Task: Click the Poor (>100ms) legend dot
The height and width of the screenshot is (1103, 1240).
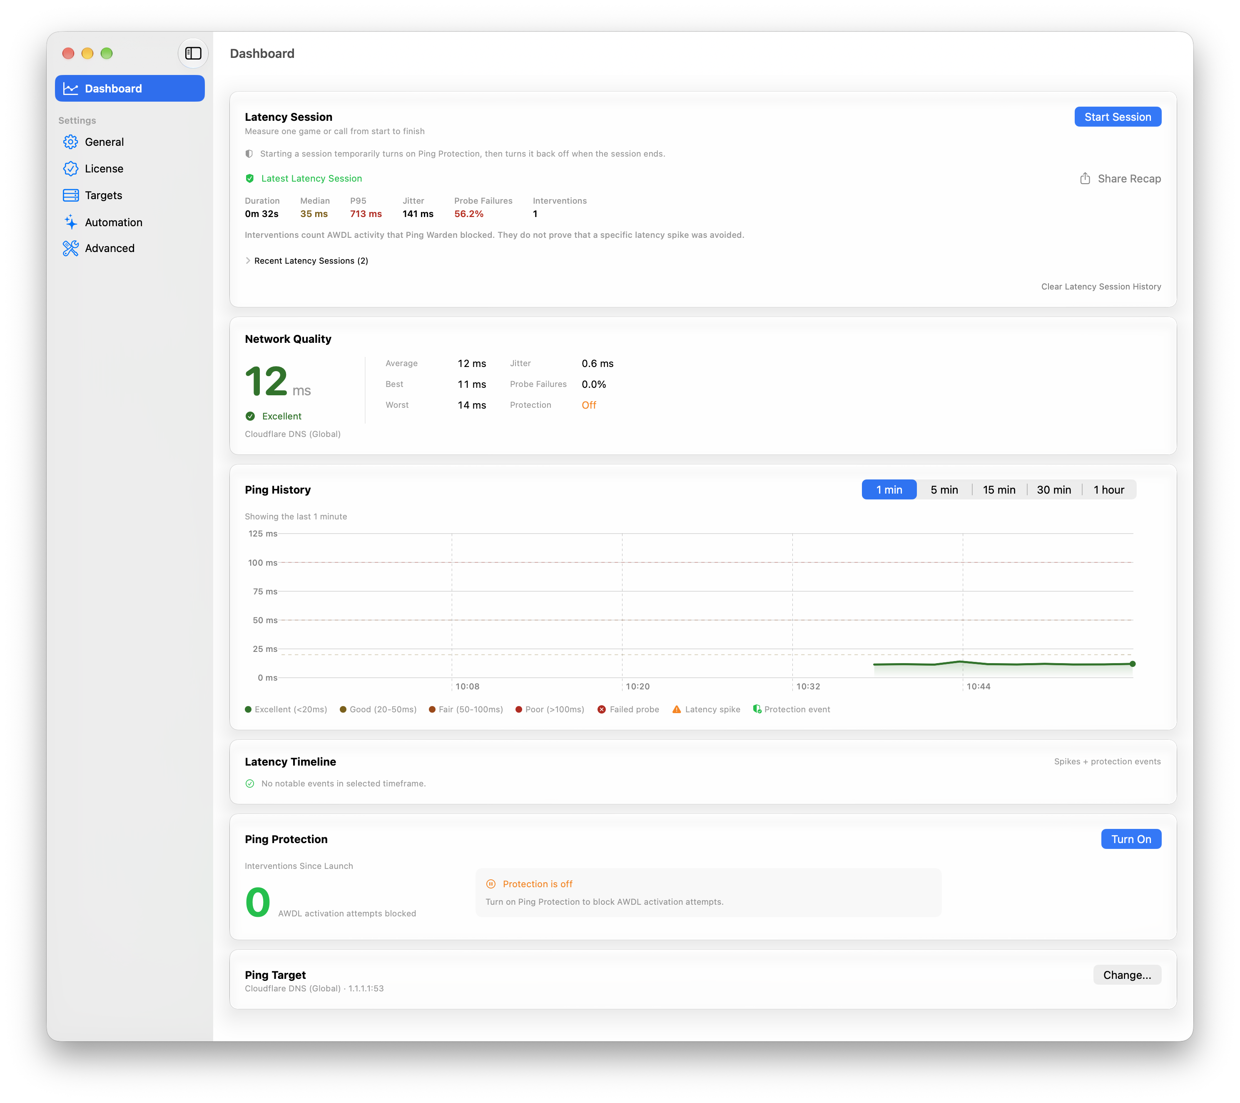Action: click(519, 710)
